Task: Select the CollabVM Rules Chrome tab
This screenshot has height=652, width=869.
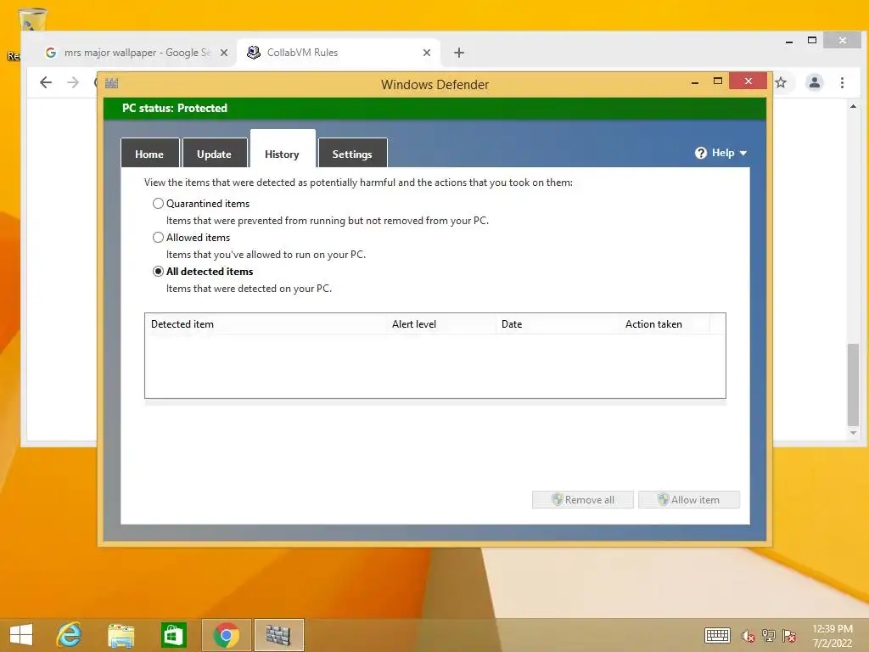Action: [x=339, y=53]
